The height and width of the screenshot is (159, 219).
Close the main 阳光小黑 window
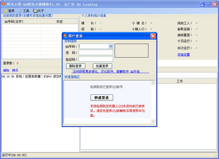[x=215, y=4]
